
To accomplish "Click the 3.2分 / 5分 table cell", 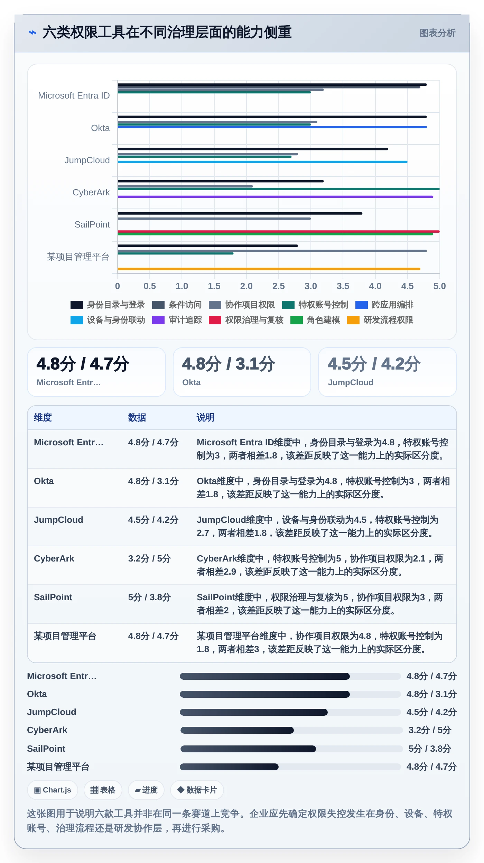I will point(149,558).
